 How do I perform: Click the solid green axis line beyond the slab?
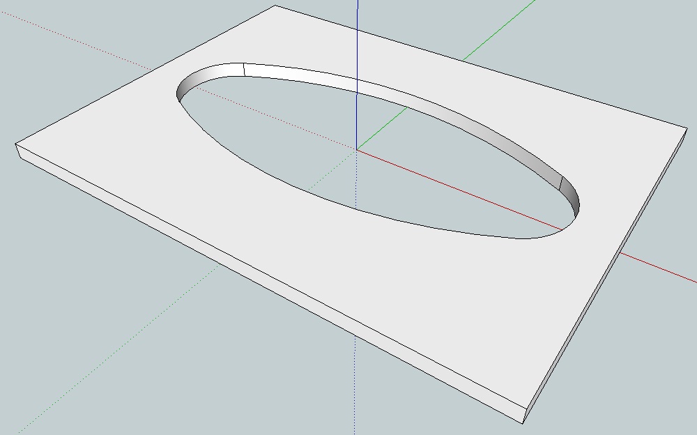[x=498, y=30]
